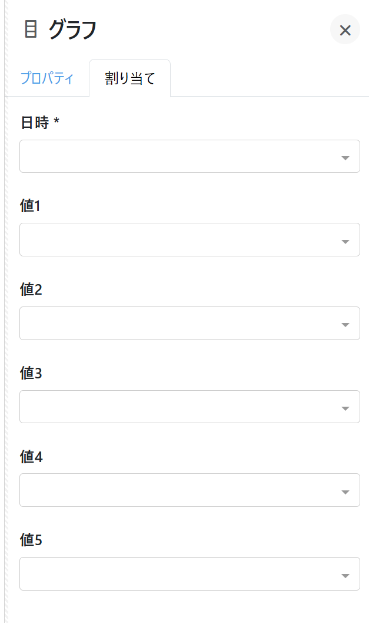Click the 値4 dropdown arrow icon

(x=345, y=492)
